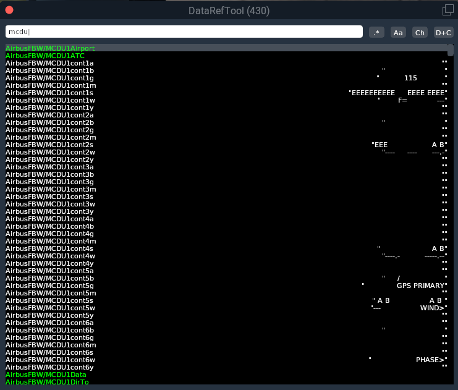Click the GPS PRIMARY value text
The height and width of the screenshot is (390, 458).
(x=421, y=286)
